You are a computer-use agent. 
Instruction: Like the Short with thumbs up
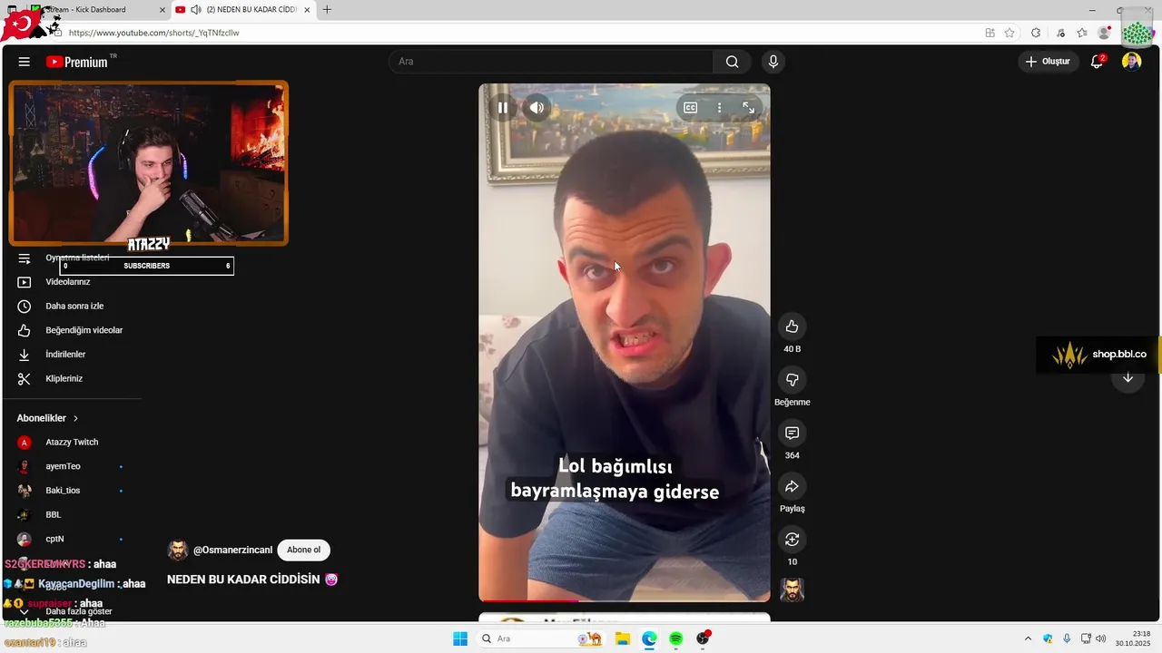click(x=792, y=326)
